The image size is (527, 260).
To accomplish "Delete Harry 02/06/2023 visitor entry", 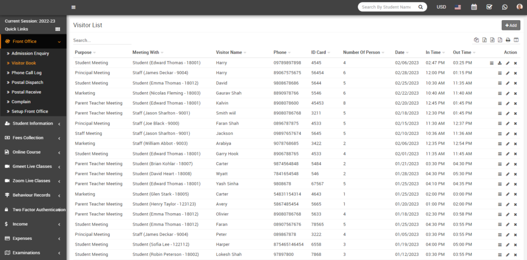I will pos(515,63).
